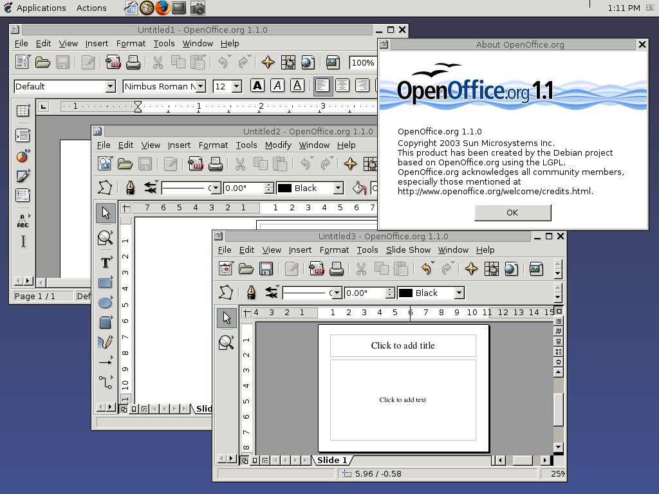Open the font size 12 dropdown
Viewport: 659px width, 494px height.
[236, 86]
